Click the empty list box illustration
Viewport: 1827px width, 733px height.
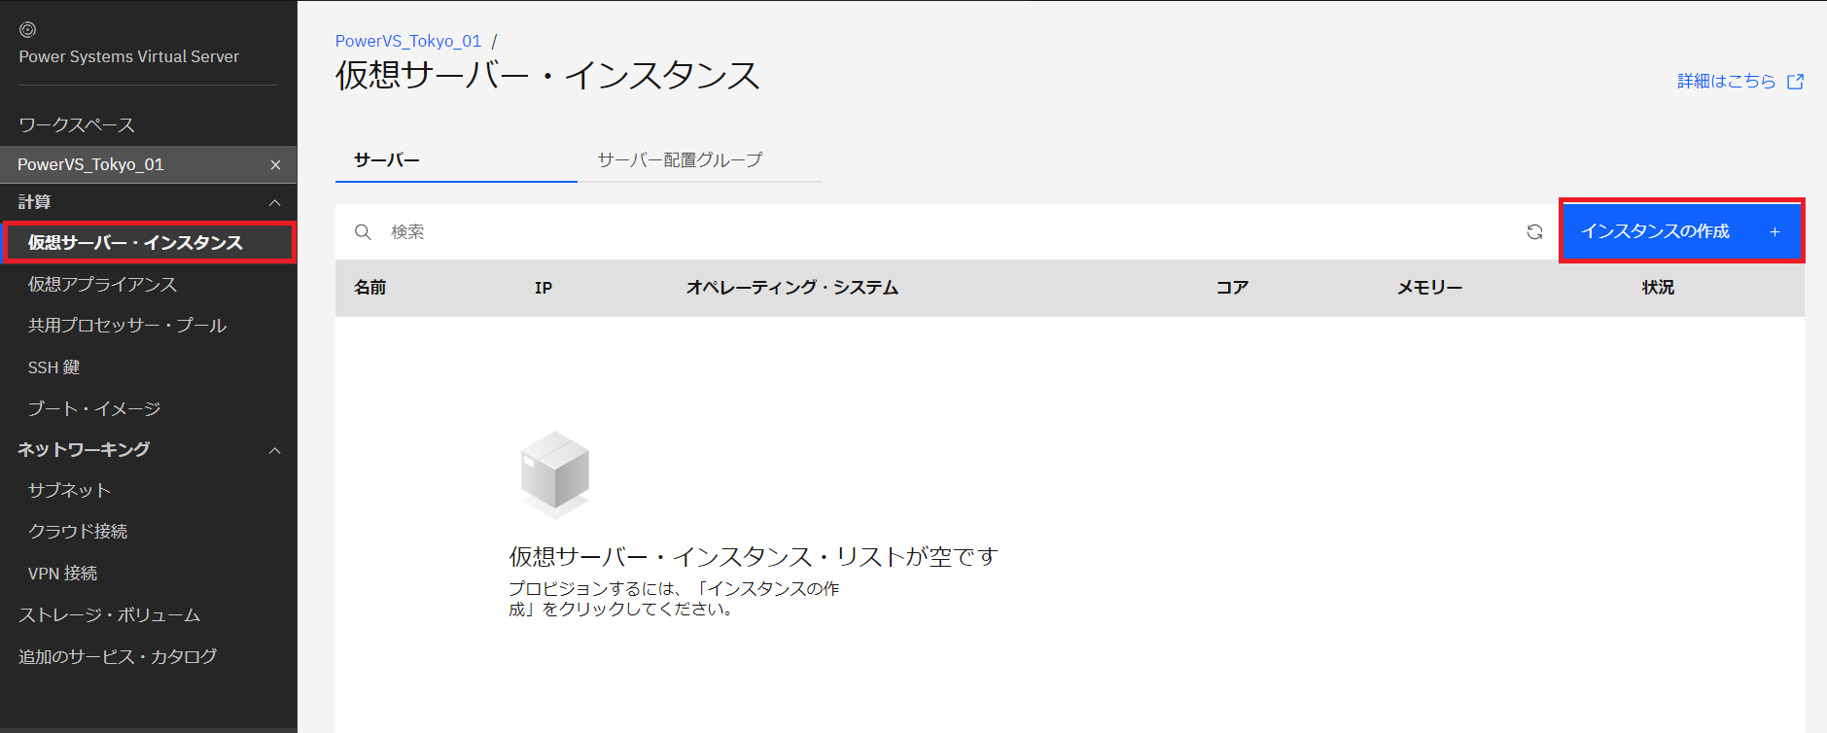555,473
